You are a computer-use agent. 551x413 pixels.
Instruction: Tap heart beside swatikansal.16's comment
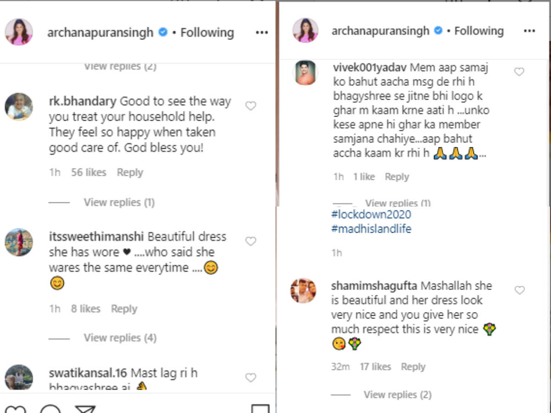coord(251,378)
